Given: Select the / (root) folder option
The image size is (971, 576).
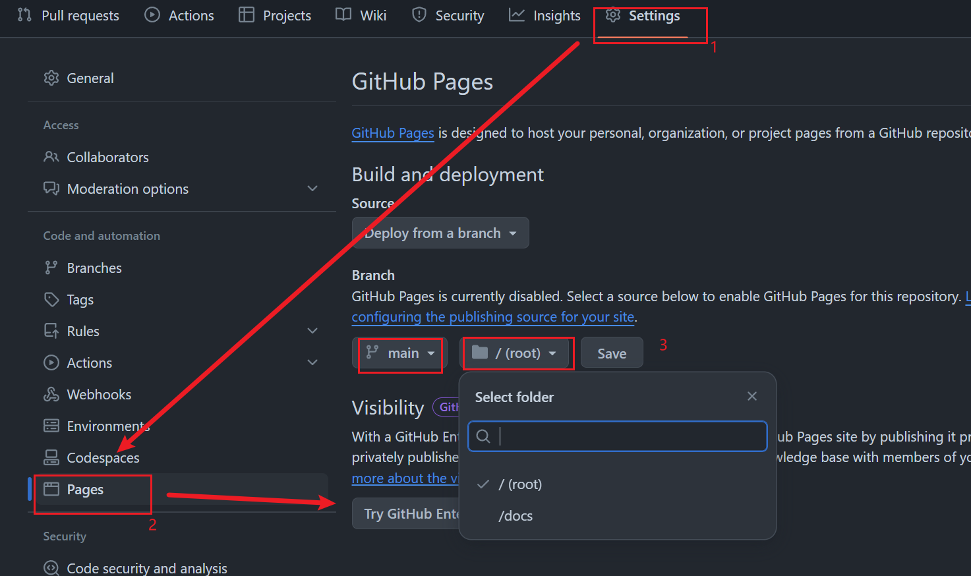Looking at the screenshot, I should pyautogui.click(x=618, y=484).
